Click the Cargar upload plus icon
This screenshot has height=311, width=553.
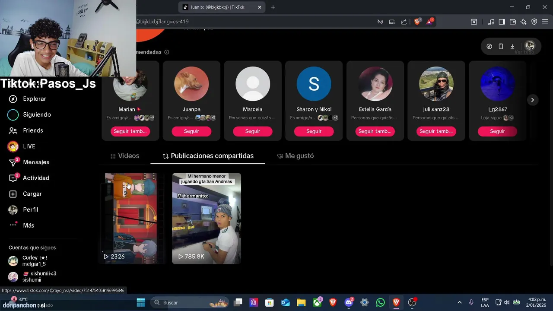[13, 194]
